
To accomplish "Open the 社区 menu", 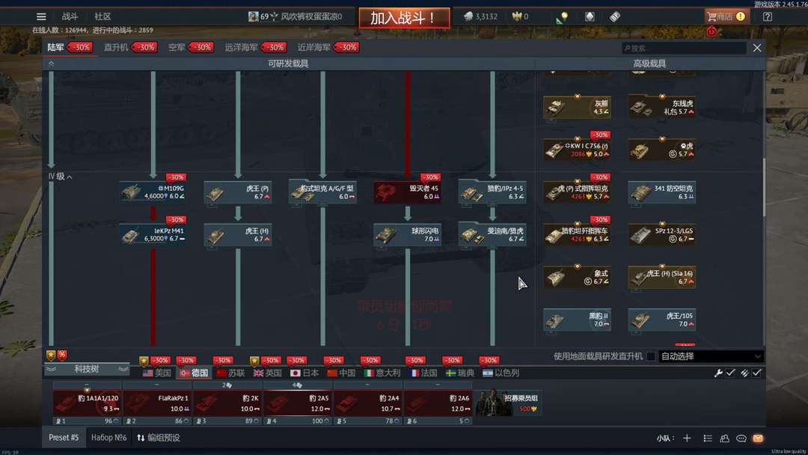I will (x=102, y=16).
